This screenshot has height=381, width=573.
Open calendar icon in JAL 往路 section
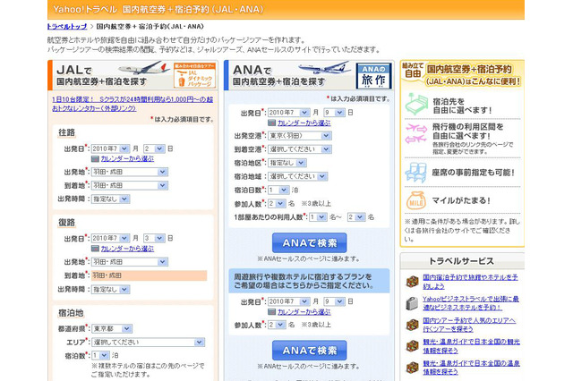pos(95,159)
